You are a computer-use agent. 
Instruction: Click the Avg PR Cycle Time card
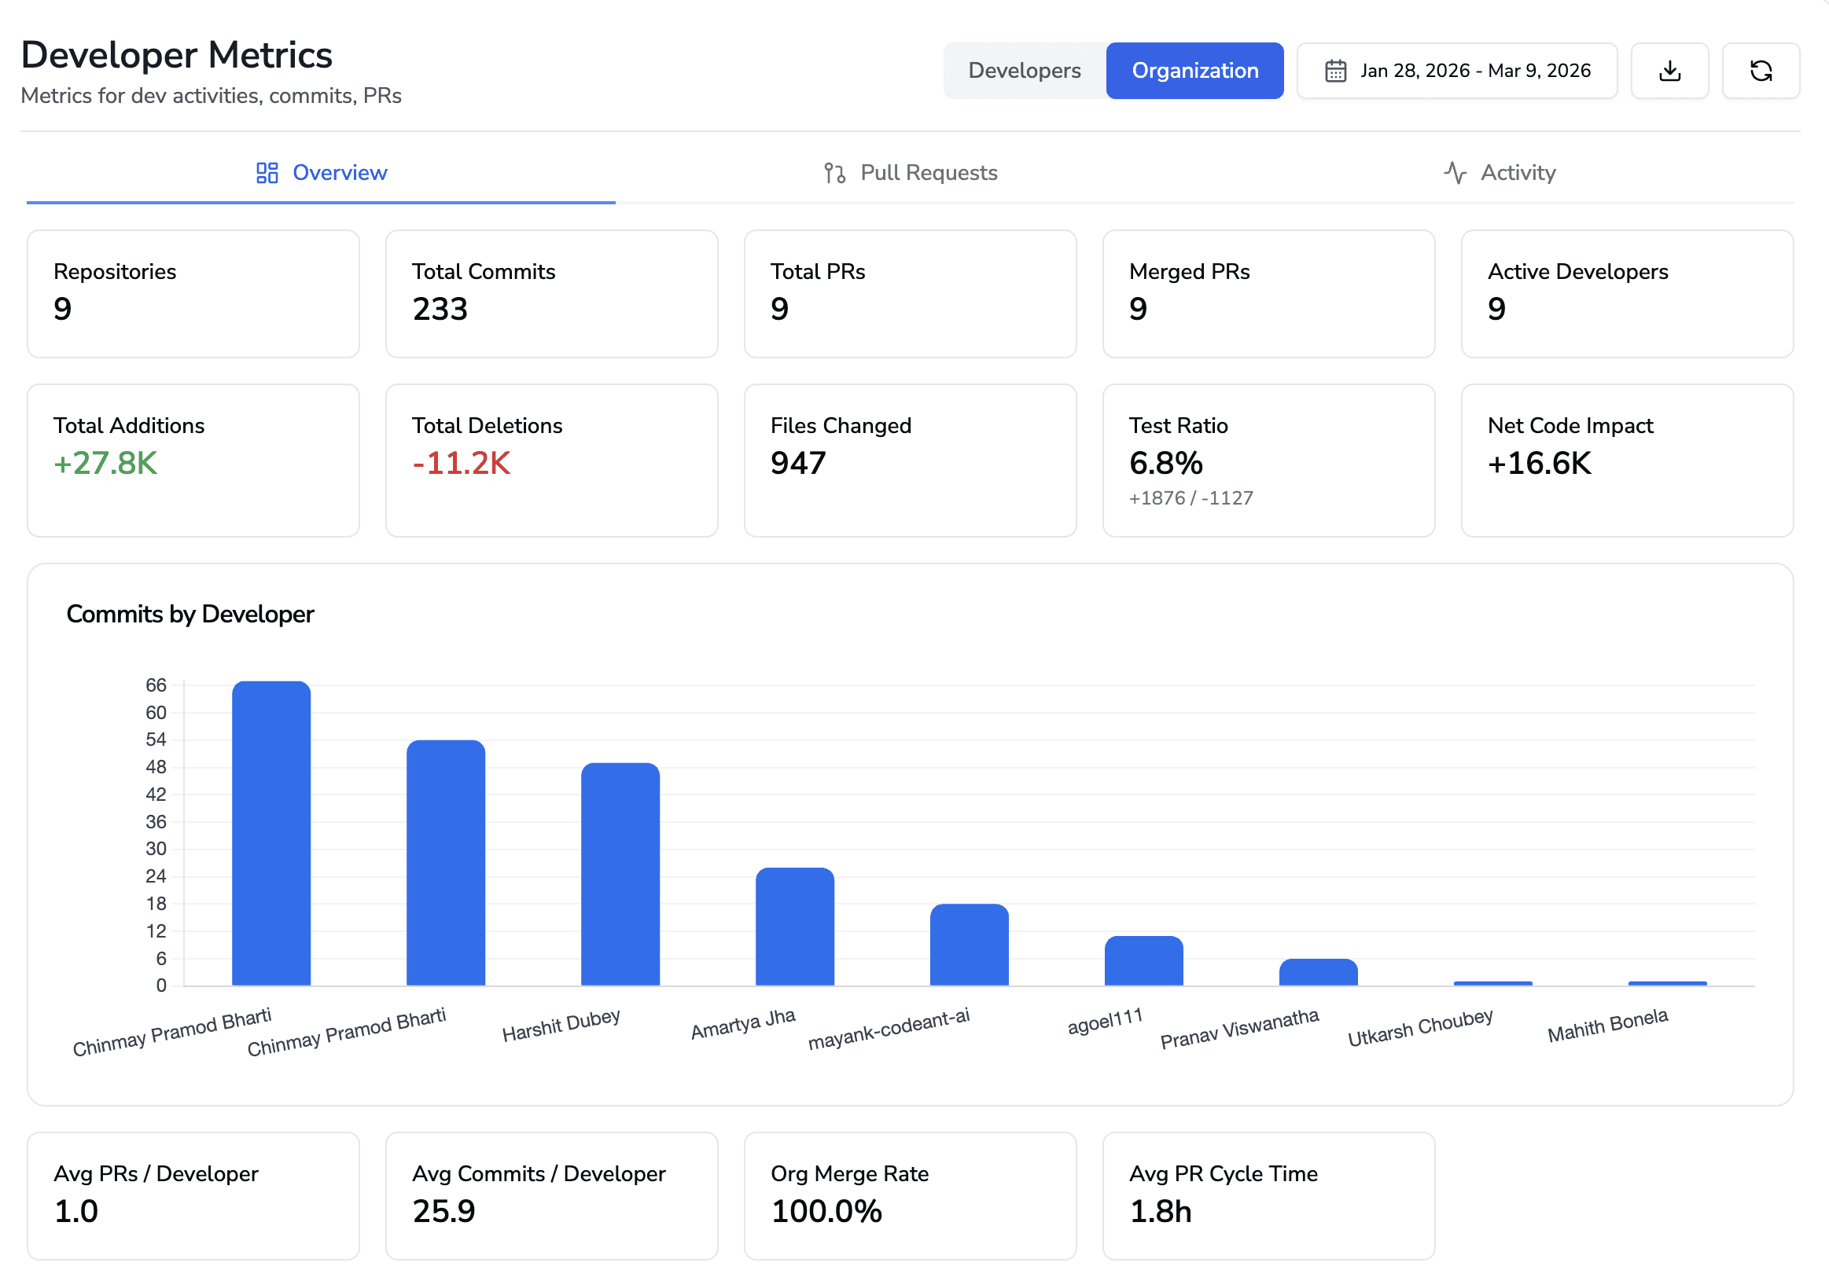point(1268,1195)
